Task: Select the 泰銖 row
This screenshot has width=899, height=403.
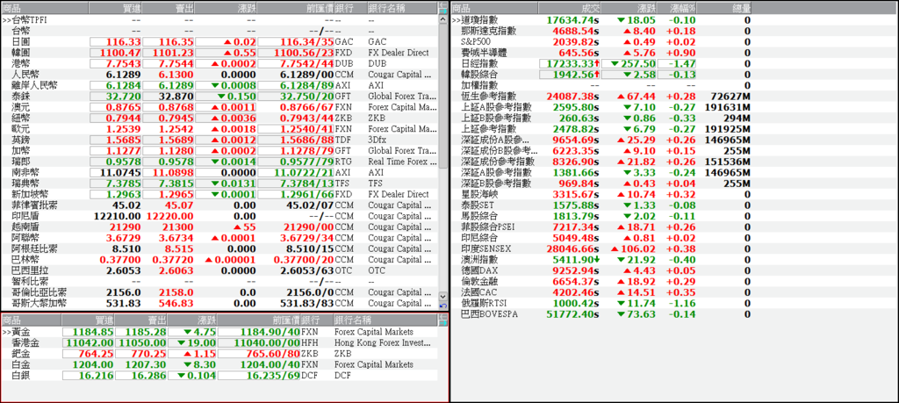Action: 219,96
